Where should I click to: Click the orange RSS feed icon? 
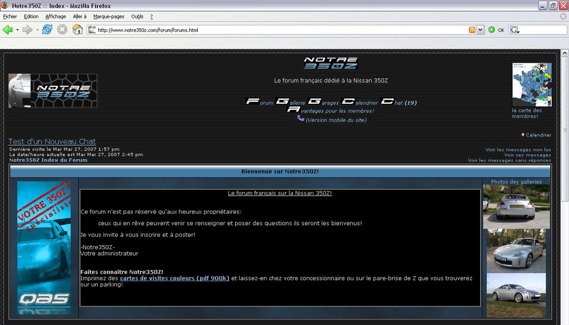pos(472,30)
